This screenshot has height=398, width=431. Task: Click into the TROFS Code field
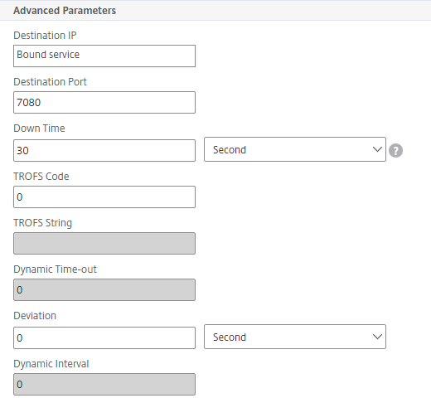tap(104, 197)
